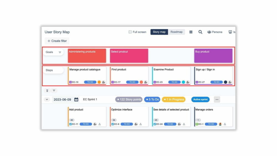Screen dimensions: 277x156
Task: Click the hierarchy icon on Add product card
Action: 99,124
